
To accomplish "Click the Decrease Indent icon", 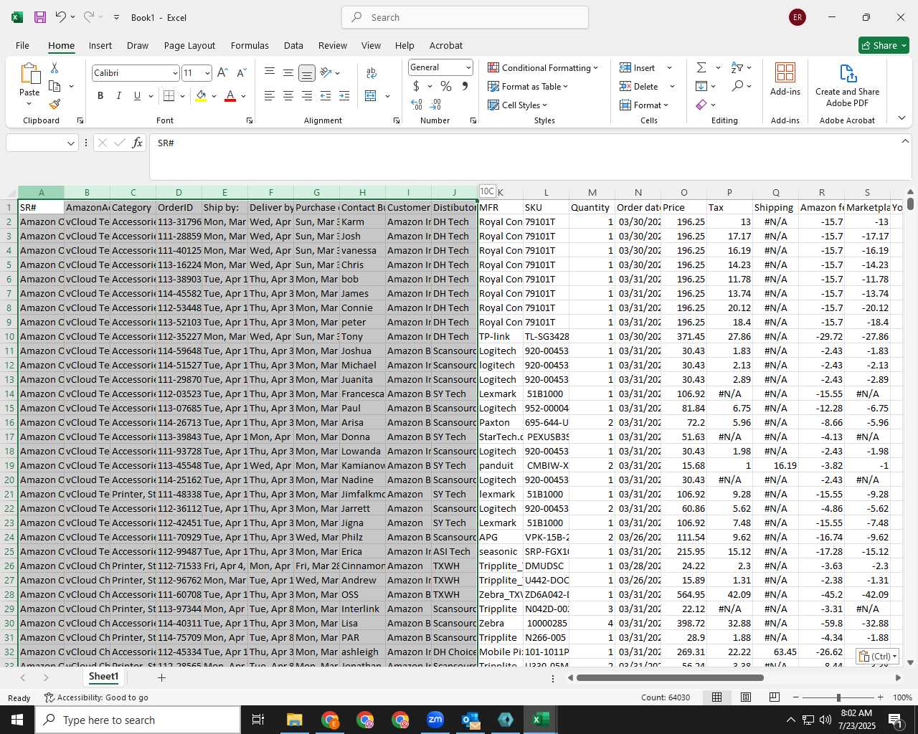I will click(326, 95).
